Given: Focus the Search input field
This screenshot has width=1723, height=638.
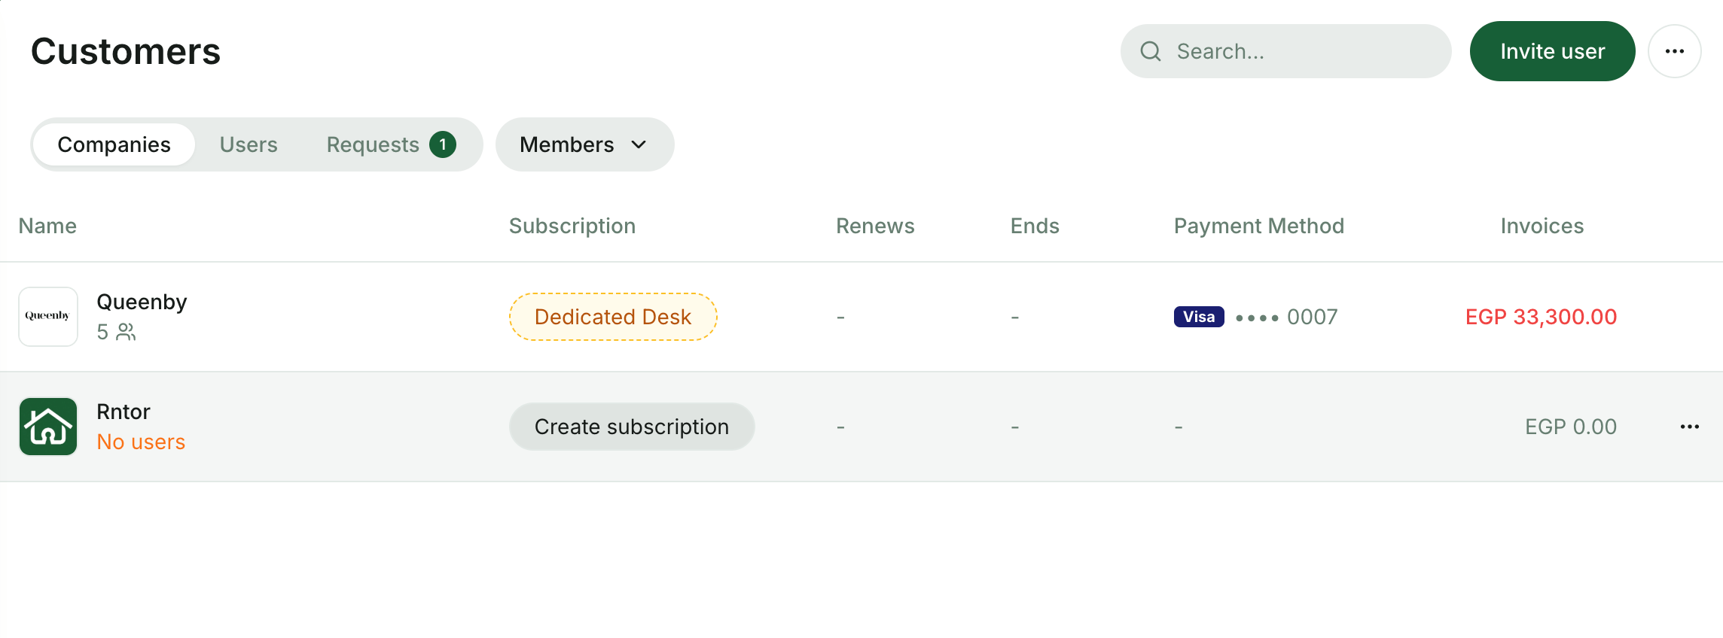Looking at the screenshot, I should tap(1285, 51).
